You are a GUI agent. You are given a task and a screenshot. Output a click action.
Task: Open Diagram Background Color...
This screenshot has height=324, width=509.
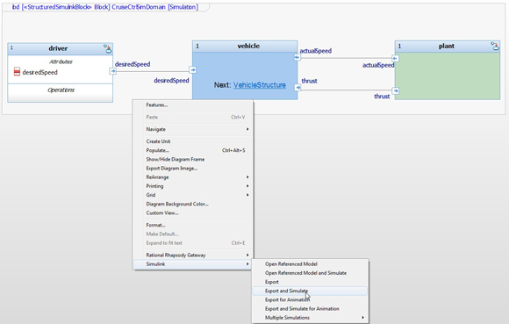pyautogui.click(x=193, y=204)
